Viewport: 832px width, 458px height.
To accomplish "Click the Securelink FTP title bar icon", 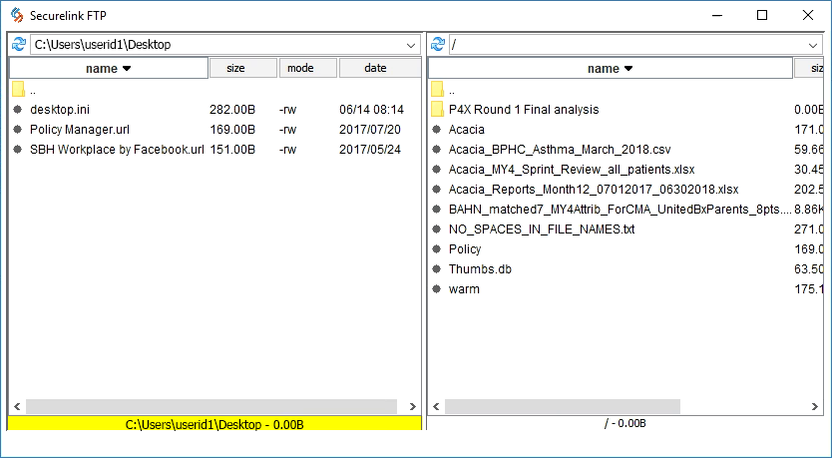I will point(16,15).
